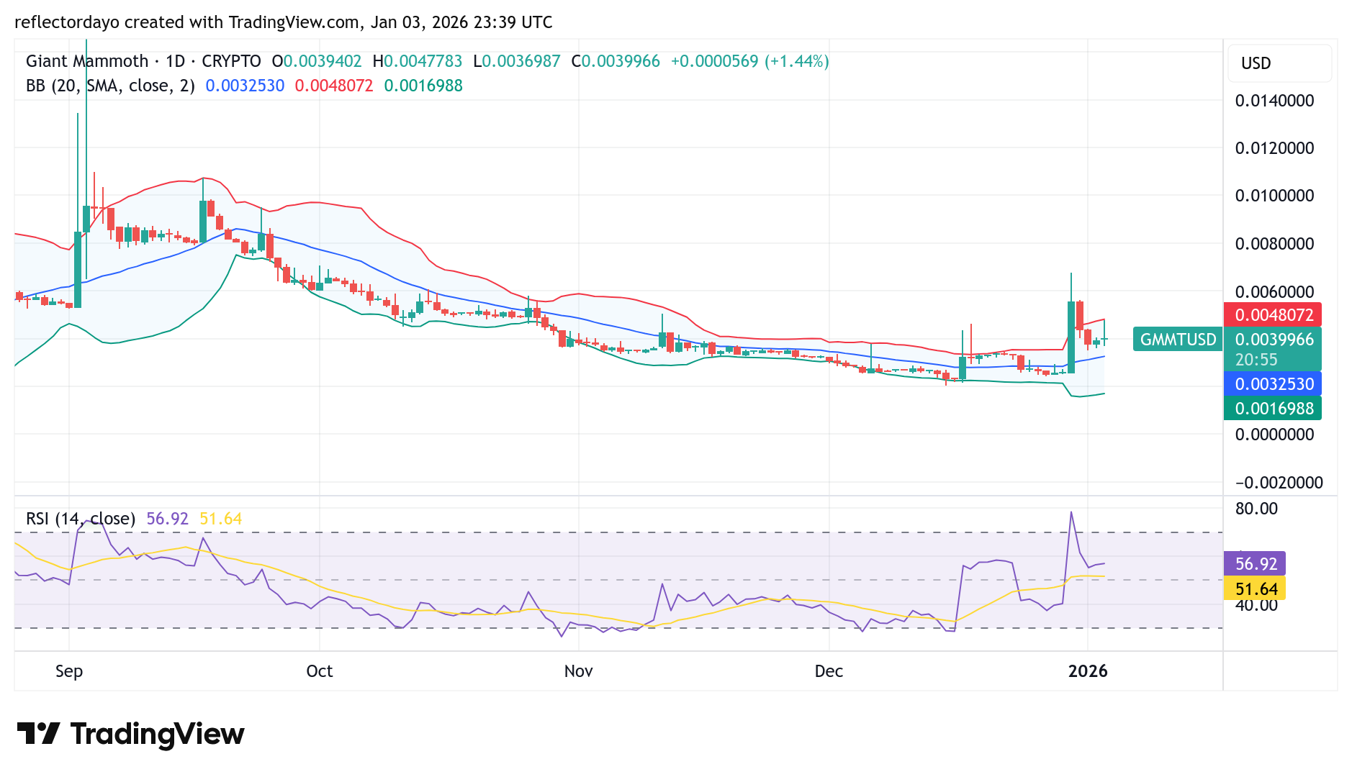Click the 0.0080000 price axis label

click(1274, 244)
